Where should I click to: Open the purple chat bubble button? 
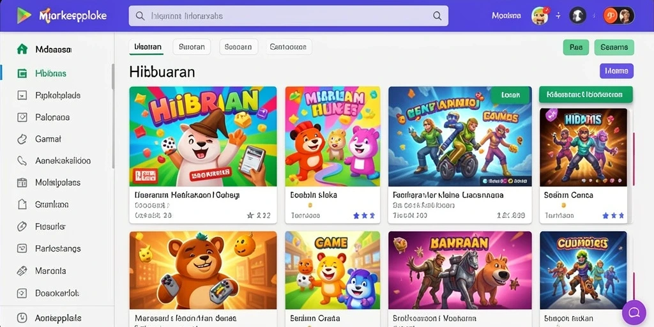[634, 312]
